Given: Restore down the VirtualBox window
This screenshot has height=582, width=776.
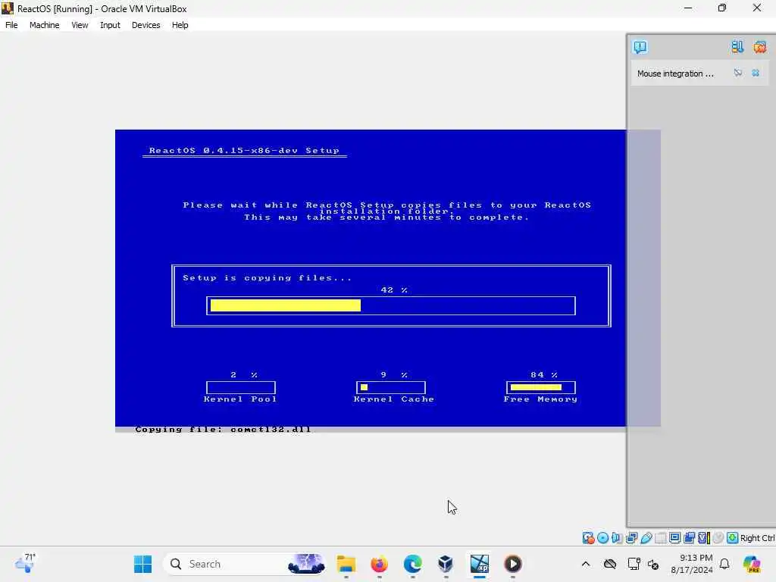Looking at the screenshot, I should [722, 8].
